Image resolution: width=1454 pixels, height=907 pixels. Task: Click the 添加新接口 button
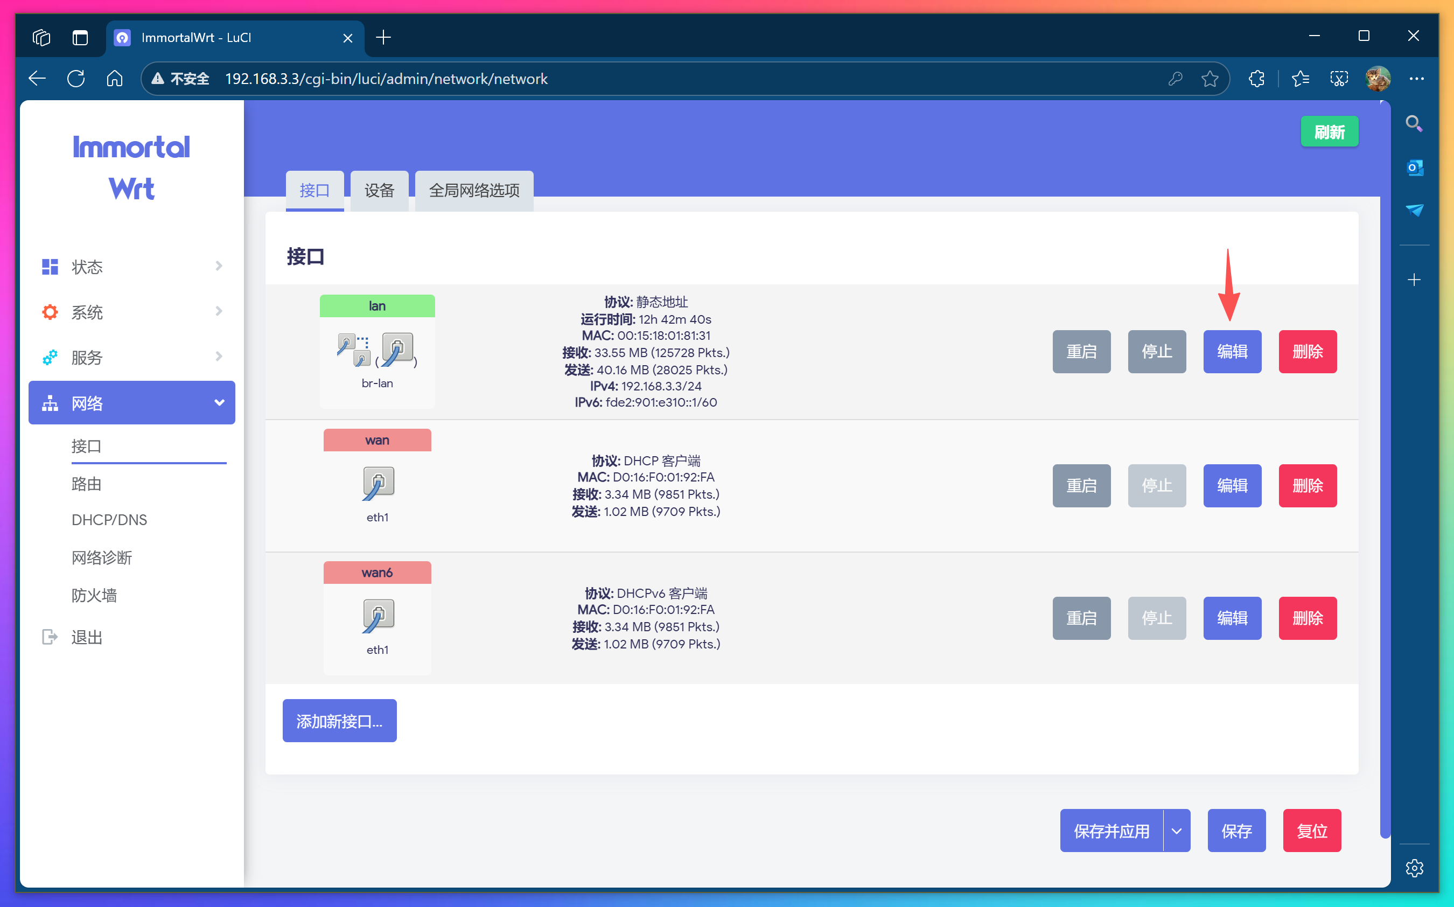(339, 721)
